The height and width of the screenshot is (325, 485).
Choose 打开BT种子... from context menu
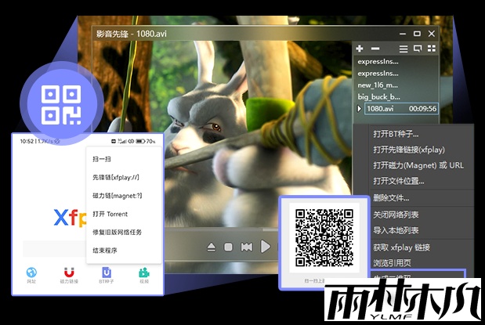[x=396, y=134]
